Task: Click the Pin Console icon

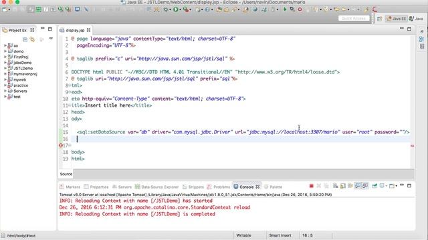Action: pyautogui.click(x=374, y=186)
